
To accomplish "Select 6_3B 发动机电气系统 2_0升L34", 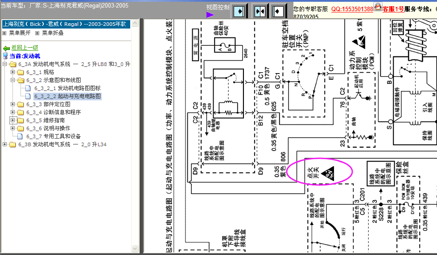I will coord(62,144).
